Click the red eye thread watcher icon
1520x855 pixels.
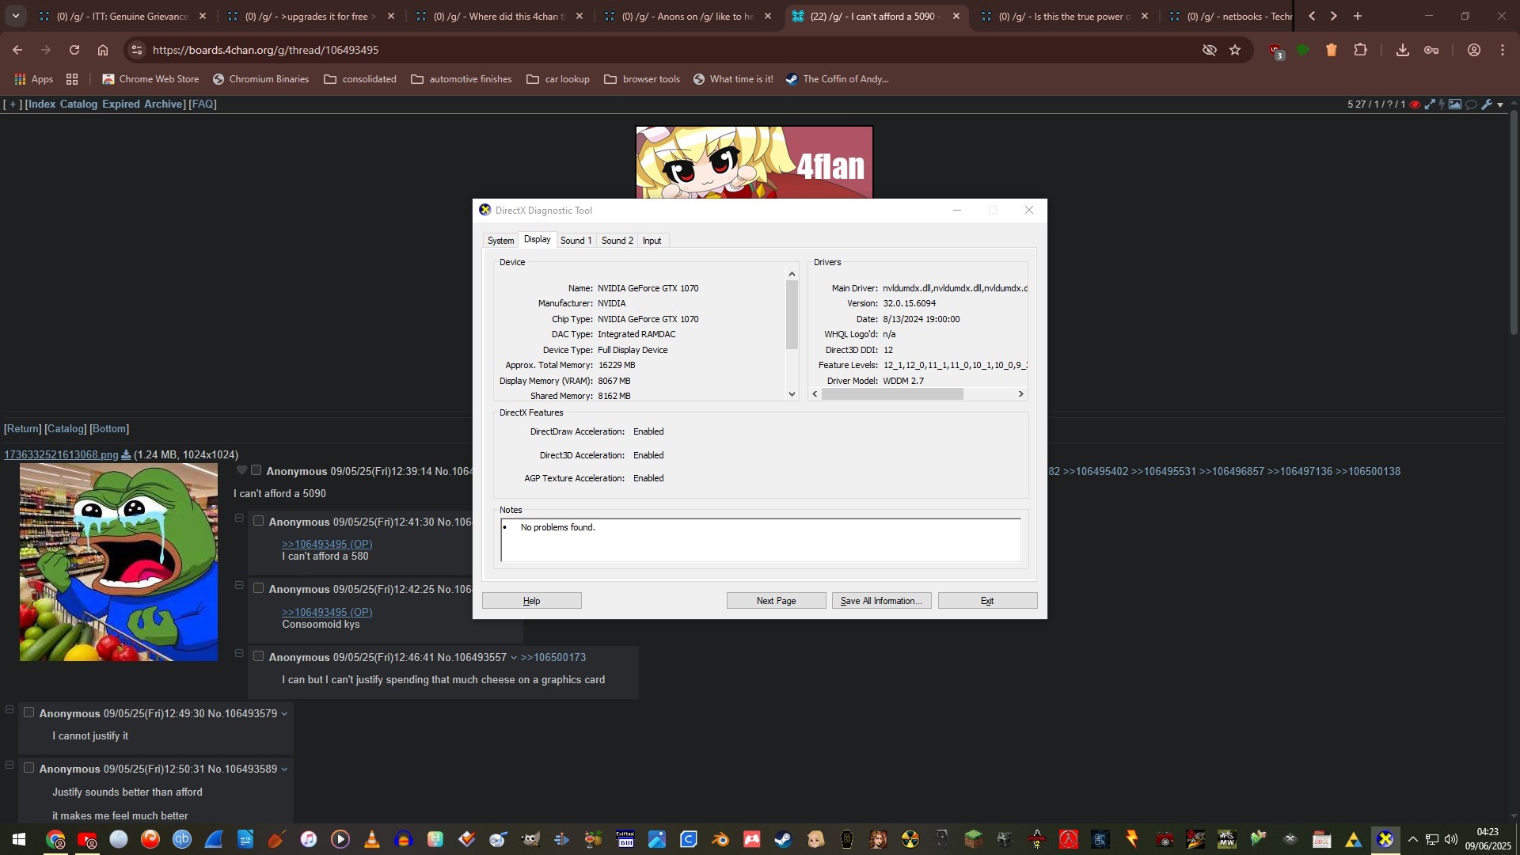click(1415, 104)
